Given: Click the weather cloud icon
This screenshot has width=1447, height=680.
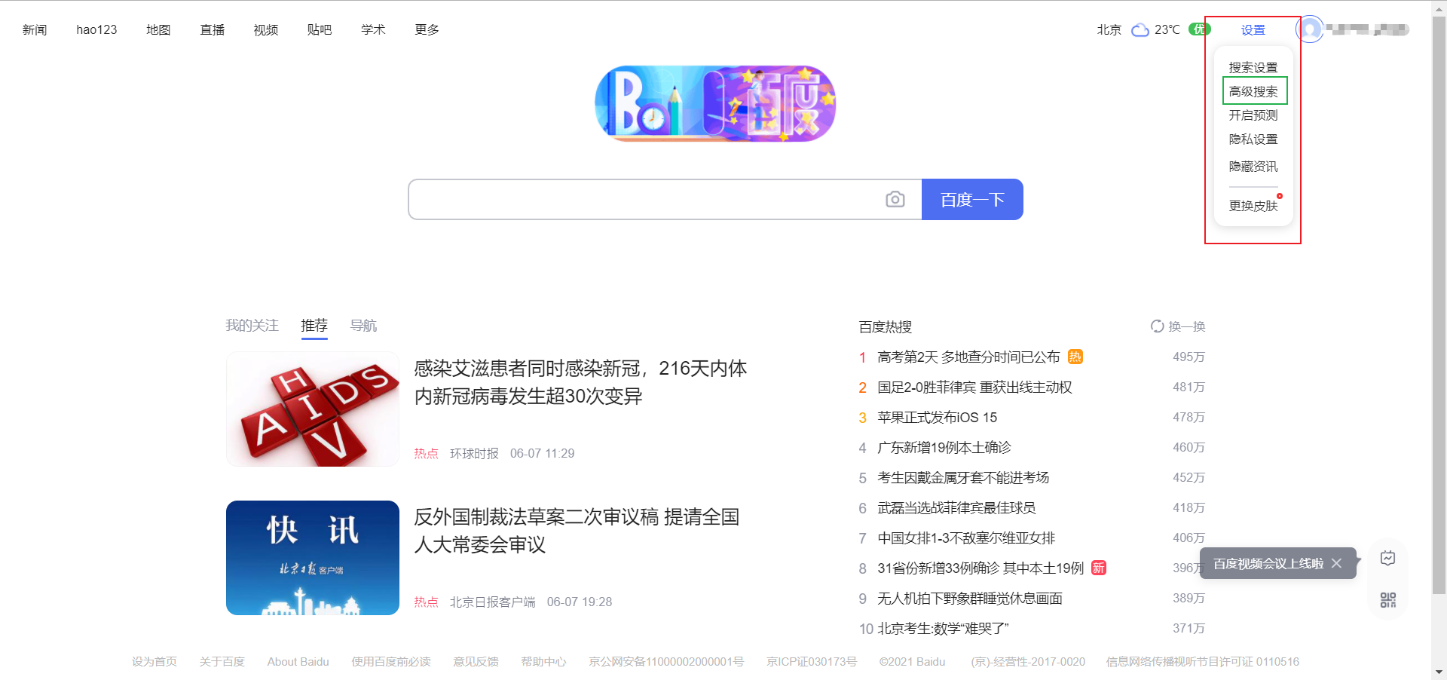Looking at the screenshot, I should (1140, 30).
